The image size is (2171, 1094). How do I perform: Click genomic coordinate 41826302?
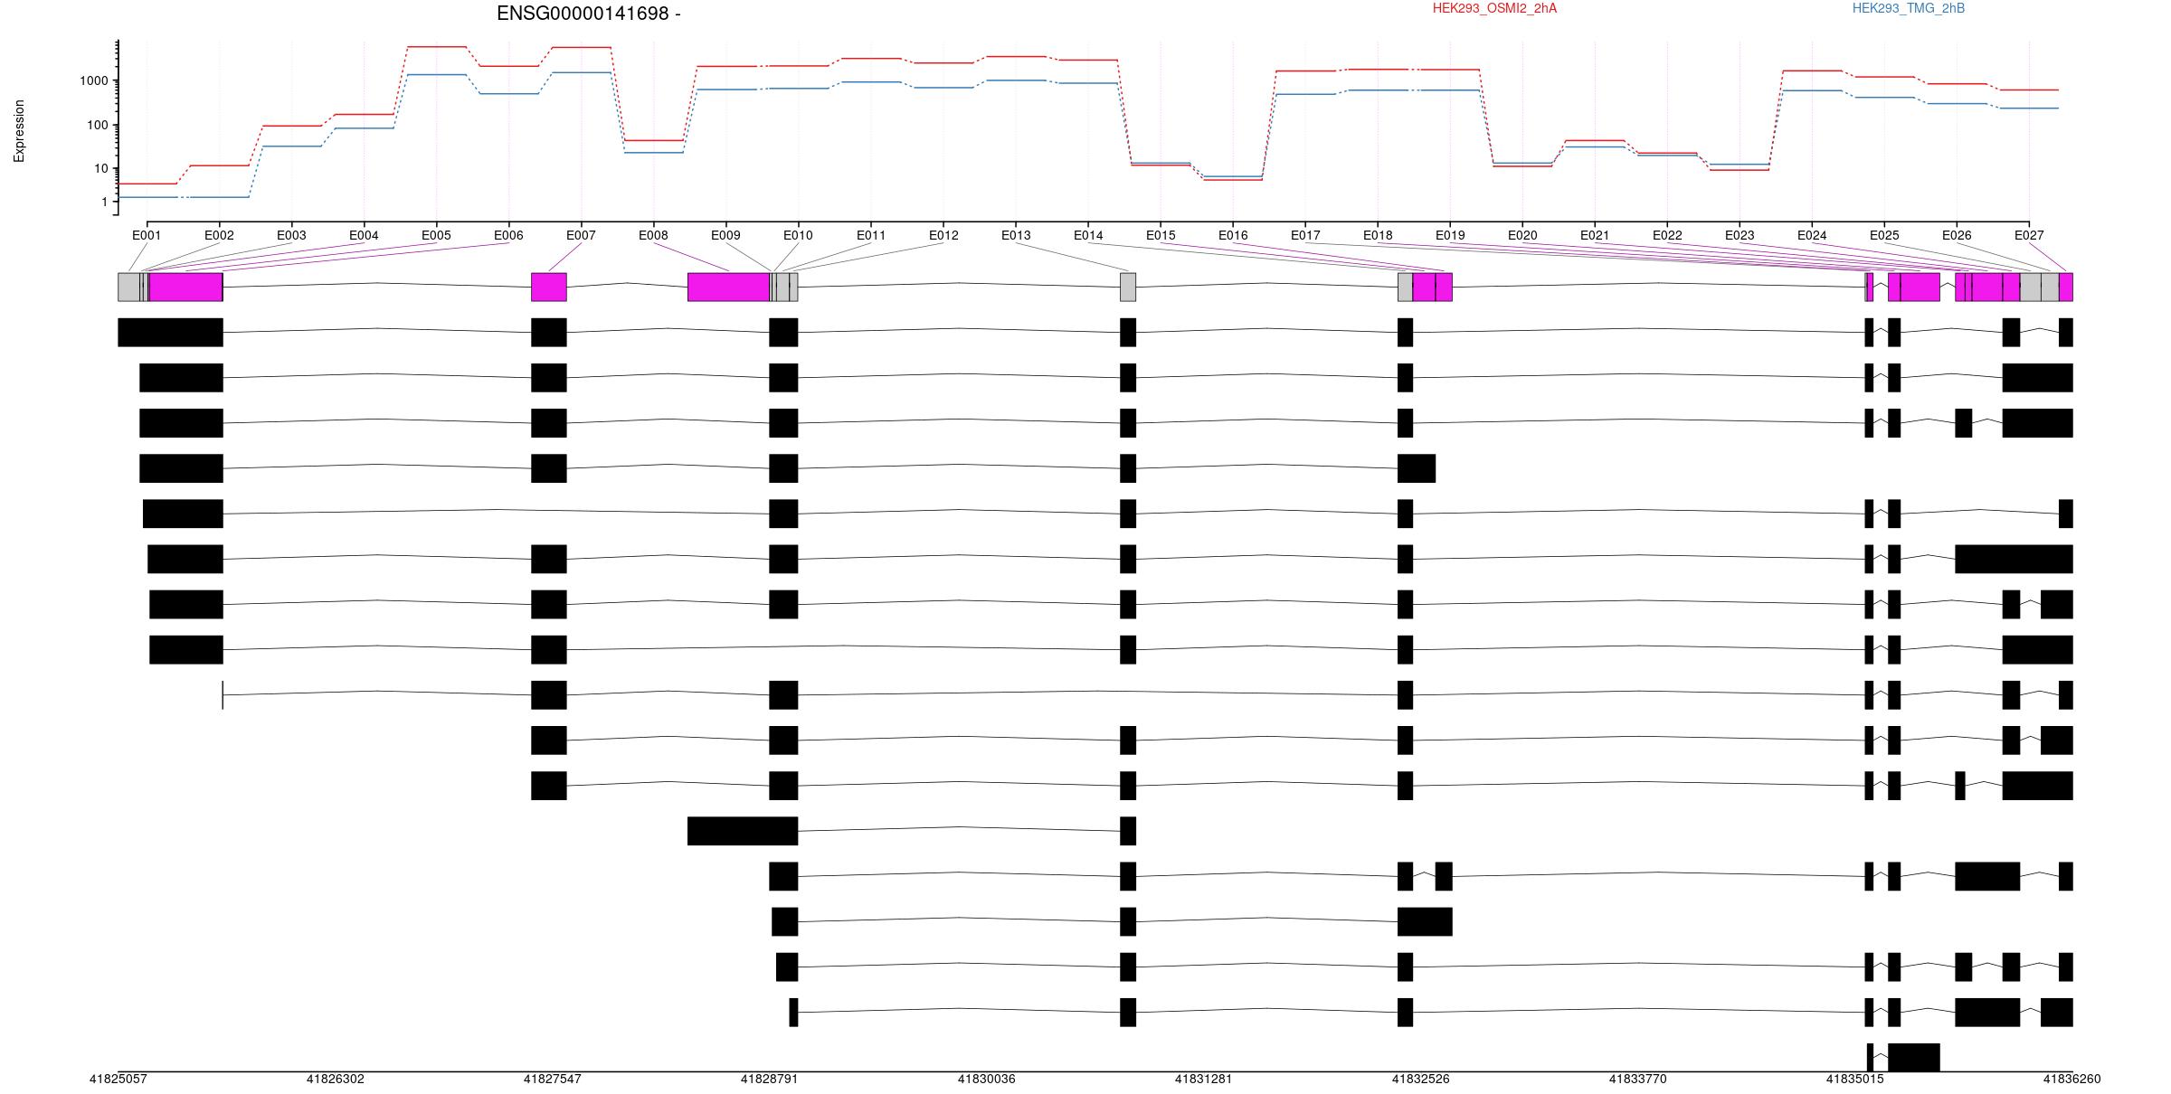pos(336,1079)
